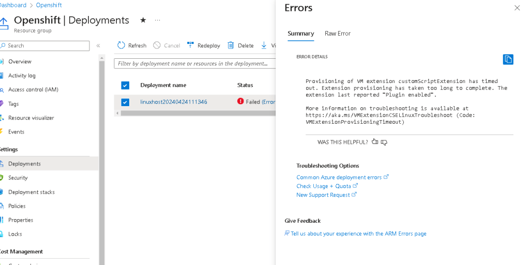
Task: Open Overview in the sidebar
Action: (20, 61)
